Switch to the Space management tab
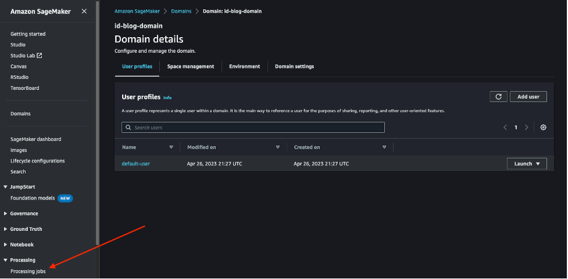The image size is (568, 279). [191, 67]
